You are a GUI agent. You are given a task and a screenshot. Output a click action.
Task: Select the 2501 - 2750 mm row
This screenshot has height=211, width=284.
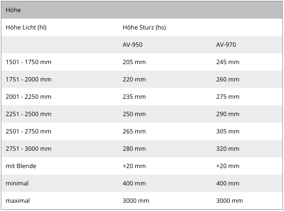tap(142, 131)
